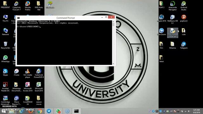This screenshot has height=114, width=203.
Task: Select WhatsApp Documents folder icon
Action: tap(16, 87)
